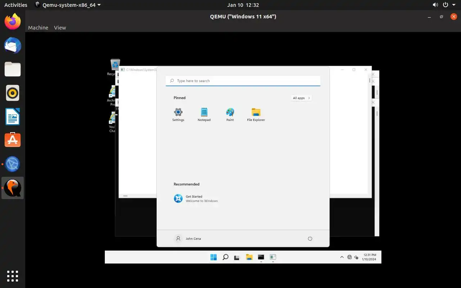Select the QEMU icon in the dock
The height and width of the screenshot is (288, 461).
tap(13, 188)
